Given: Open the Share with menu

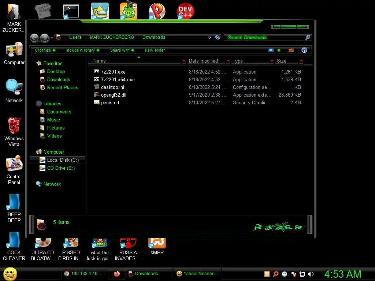Looking at the screenshot, I should [x=122, y=50].
